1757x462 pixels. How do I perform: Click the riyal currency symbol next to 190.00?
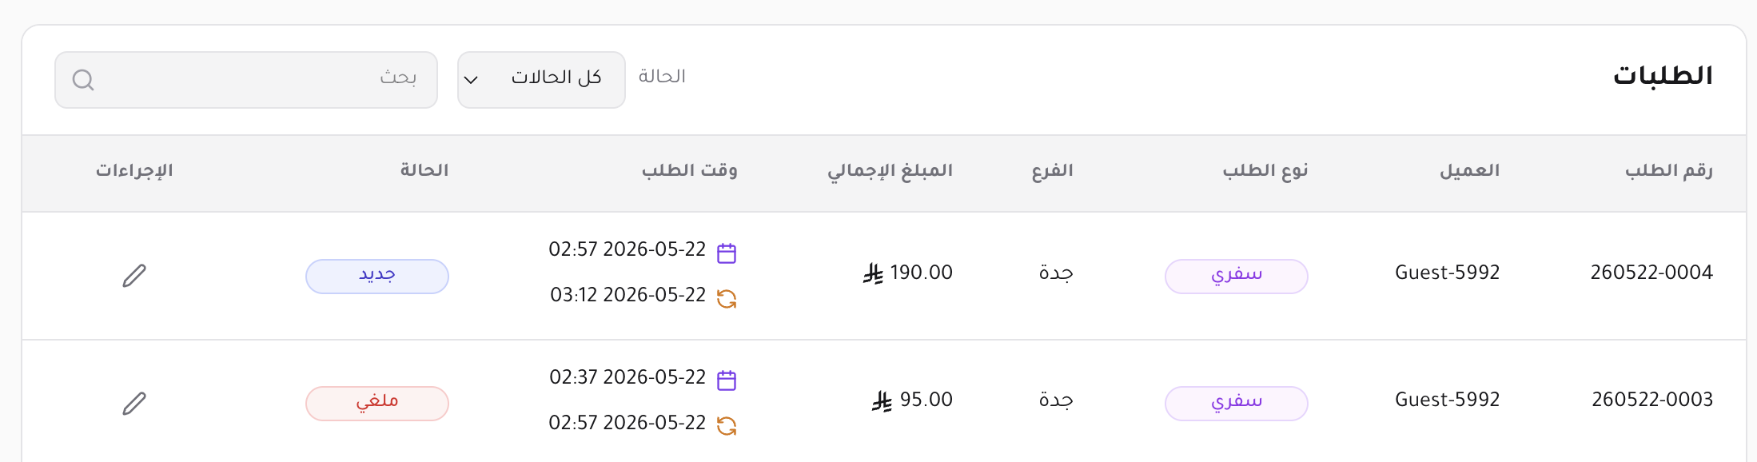point(873,274)
